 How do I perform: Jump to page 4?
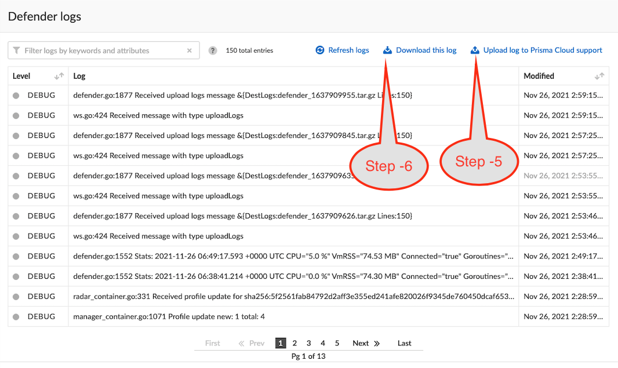click(323, 343)
